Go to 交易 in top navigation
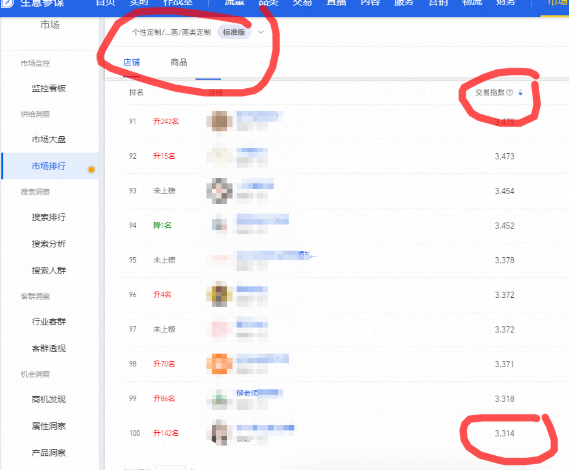569x470 pixels. click(302, 3)
